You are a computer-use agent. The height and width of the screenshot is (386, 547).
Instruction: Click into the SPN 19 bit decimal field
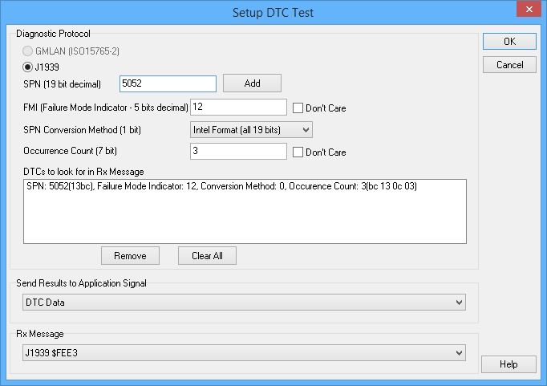(x=168, y=83)
